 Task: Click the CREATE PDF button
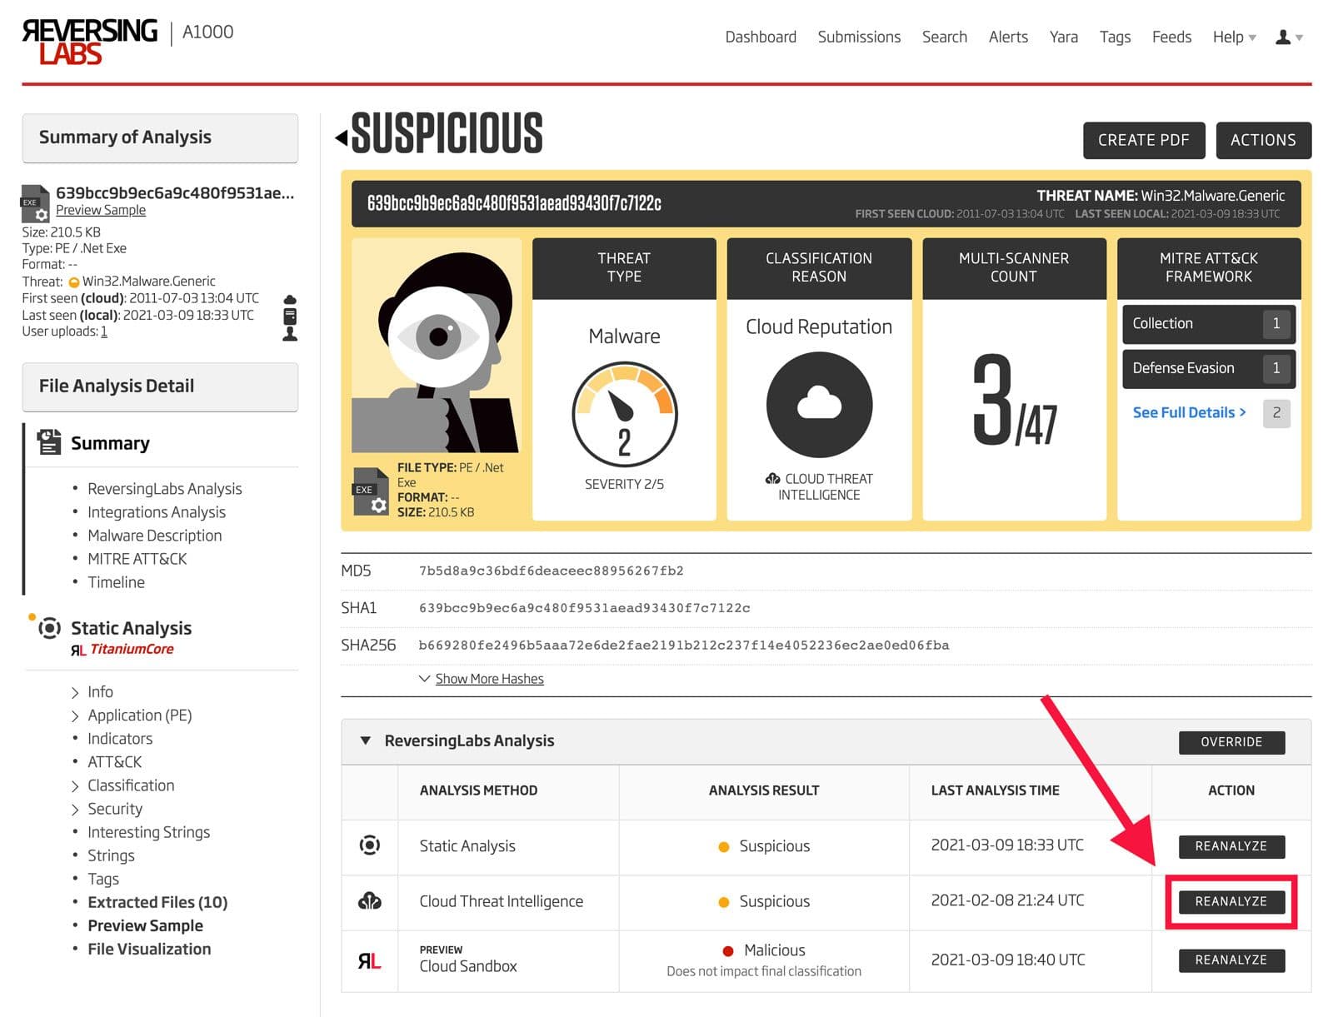[x=1144, y=140]
